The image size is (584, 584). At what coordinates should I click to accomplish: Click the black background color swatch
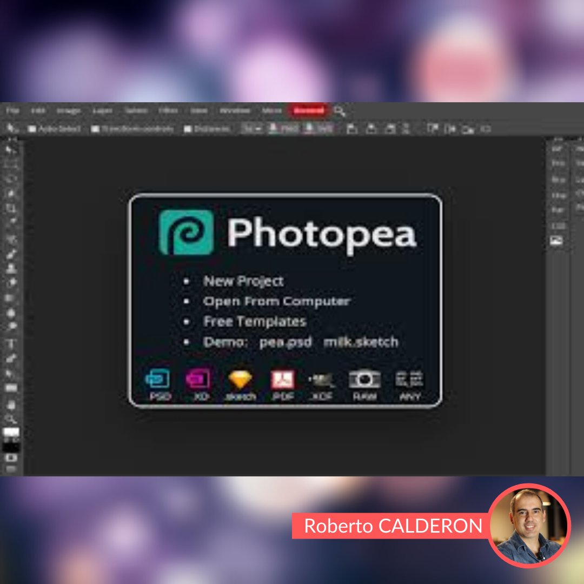point(11,447)
